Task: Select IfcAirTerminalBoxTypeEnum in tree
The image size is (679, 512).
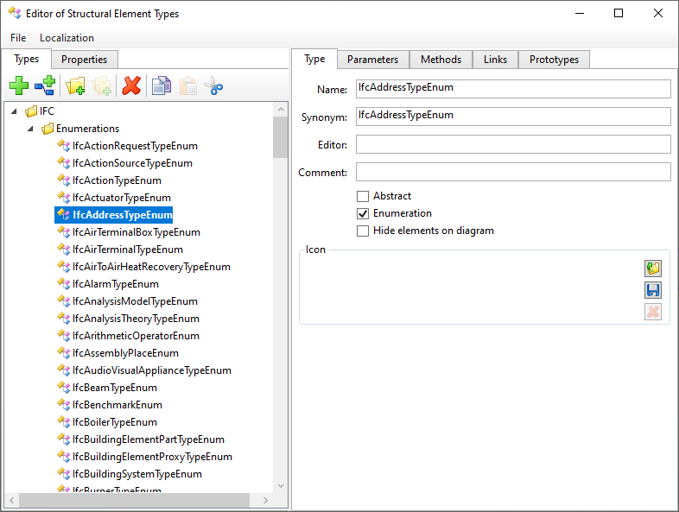Action: (x=136, y=232)
